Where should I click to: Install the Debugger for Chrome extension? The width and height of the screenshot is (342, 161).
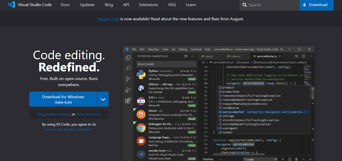coord(192,132)
